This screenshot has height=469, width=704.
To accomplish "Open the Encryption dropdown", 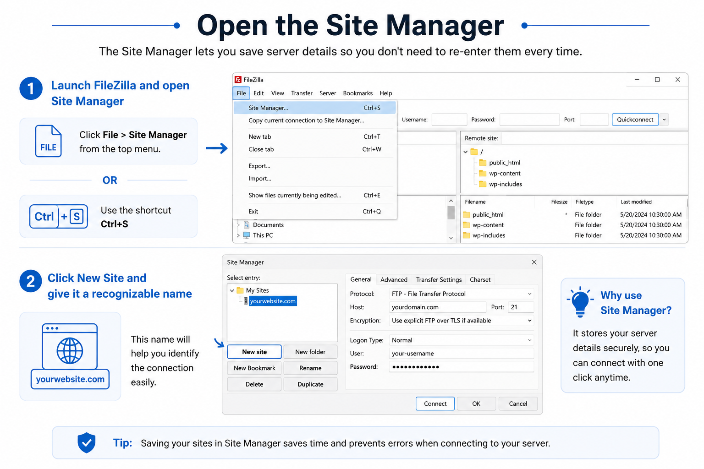I will 530,321.
